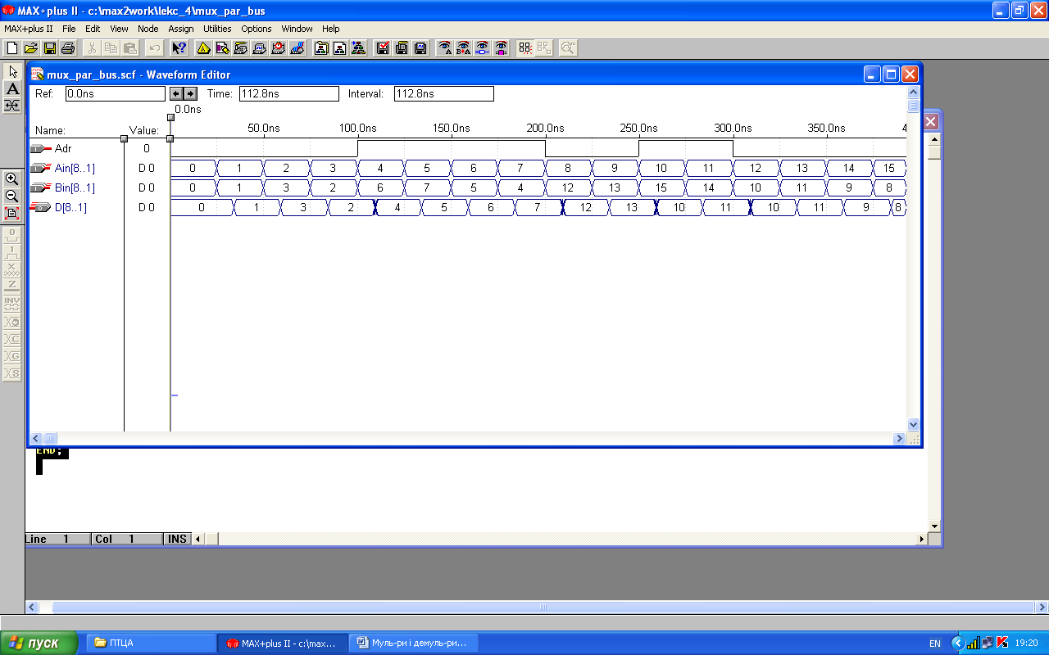Step reference left with the left arrow button
Viewport: 1049px width, 655px height.
click(x=176, y=94)
